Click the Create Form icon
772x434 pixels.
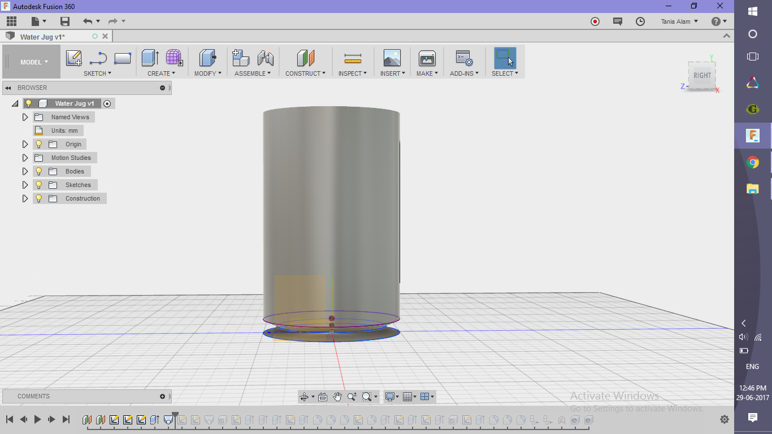pos(174,58)
